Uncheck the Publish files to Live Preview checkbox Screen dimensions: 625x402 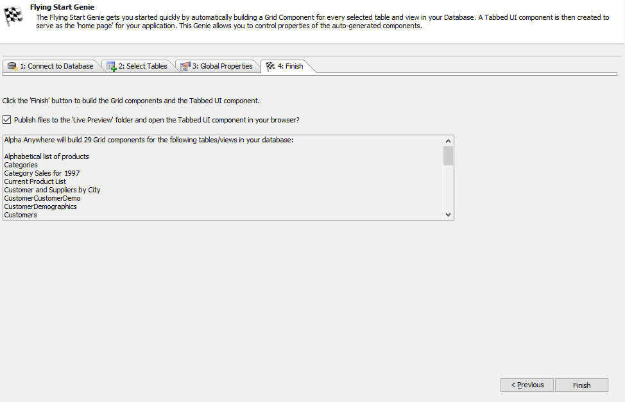(7, 119)
